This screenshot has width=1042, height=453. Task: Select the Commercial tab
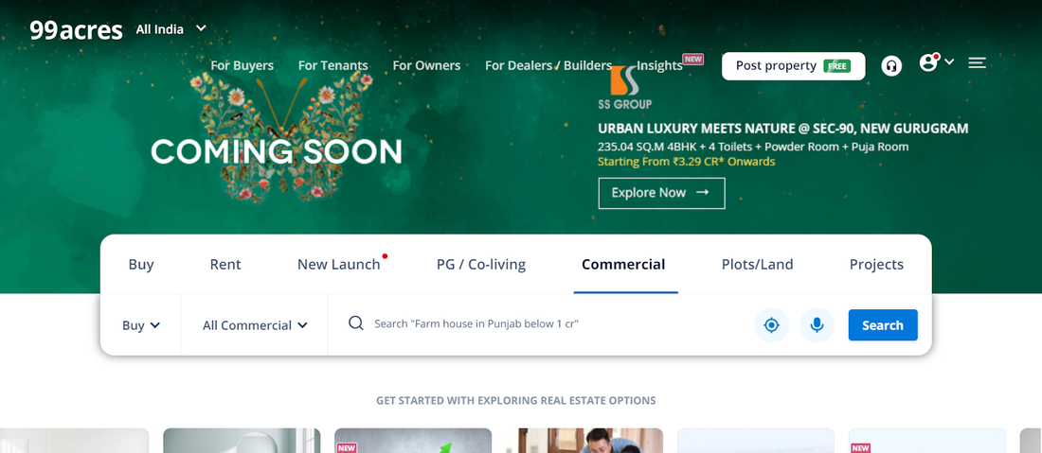[x=623, y=264]
